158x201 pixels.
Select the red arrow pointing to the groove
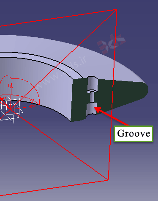click(x=111, y=116)
